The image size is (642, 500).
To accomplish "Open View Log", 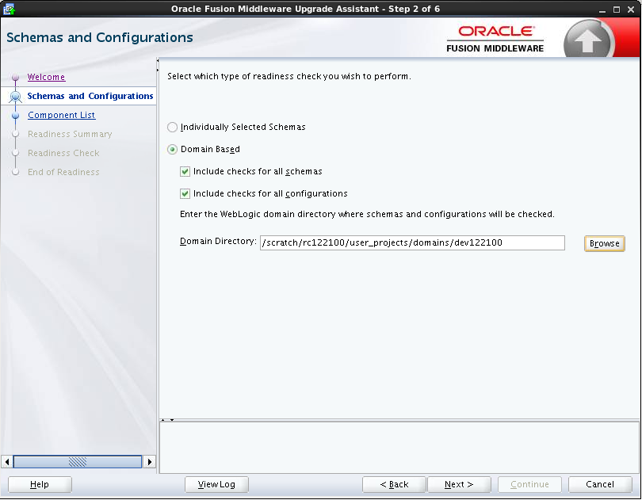I will [x=216, y=484].
